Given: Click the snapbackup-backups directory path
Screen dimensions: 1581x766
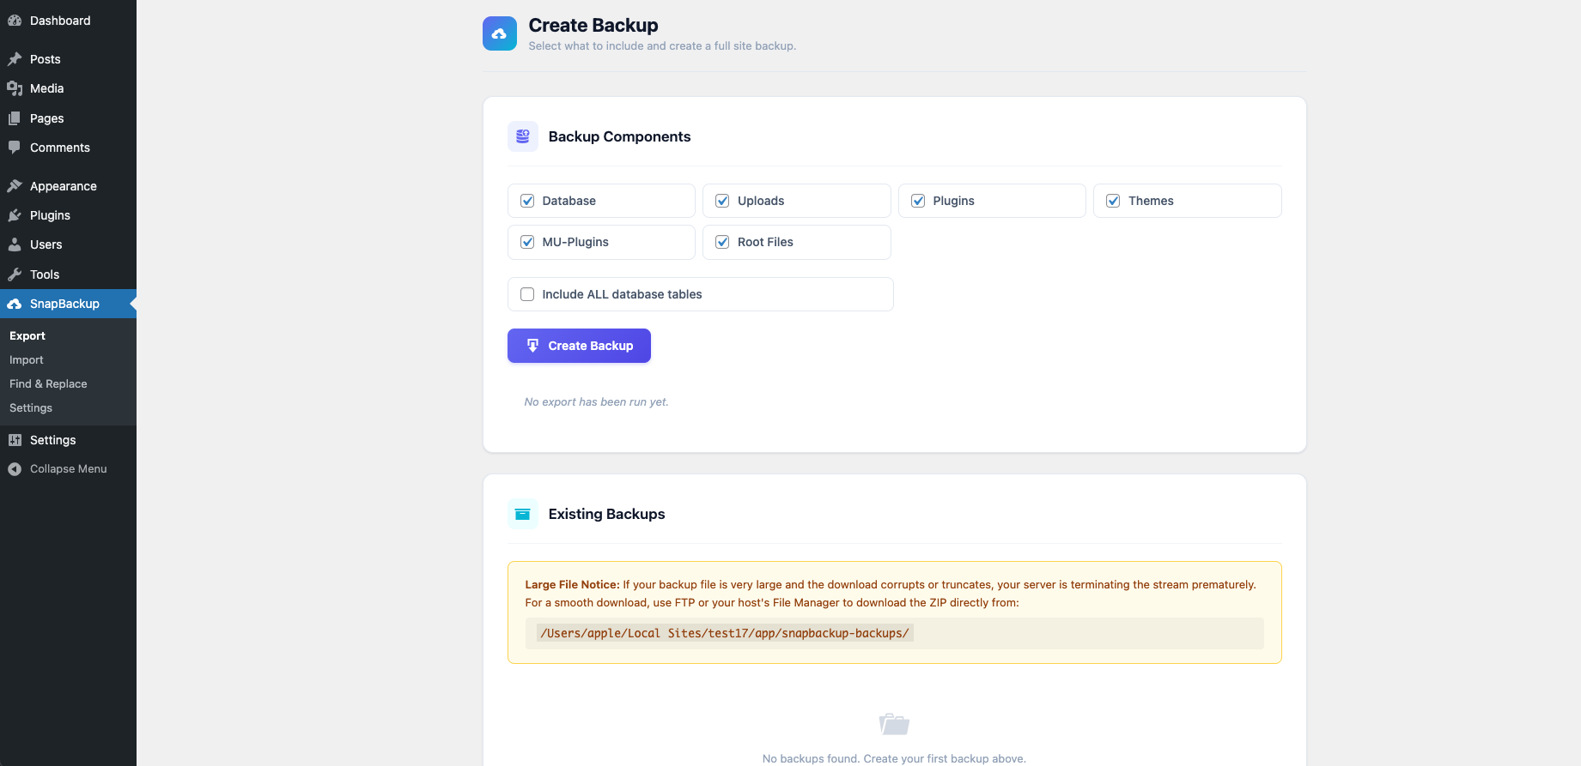Looking at the screenshot, I should (725, 633).
